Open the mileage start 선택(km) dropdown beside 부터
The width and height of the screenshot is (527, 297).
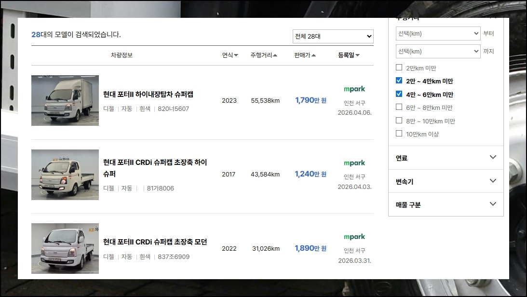point(438,34)
